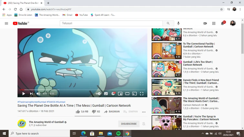
Task: Click the search magnifier button
Action: (168, 23)
